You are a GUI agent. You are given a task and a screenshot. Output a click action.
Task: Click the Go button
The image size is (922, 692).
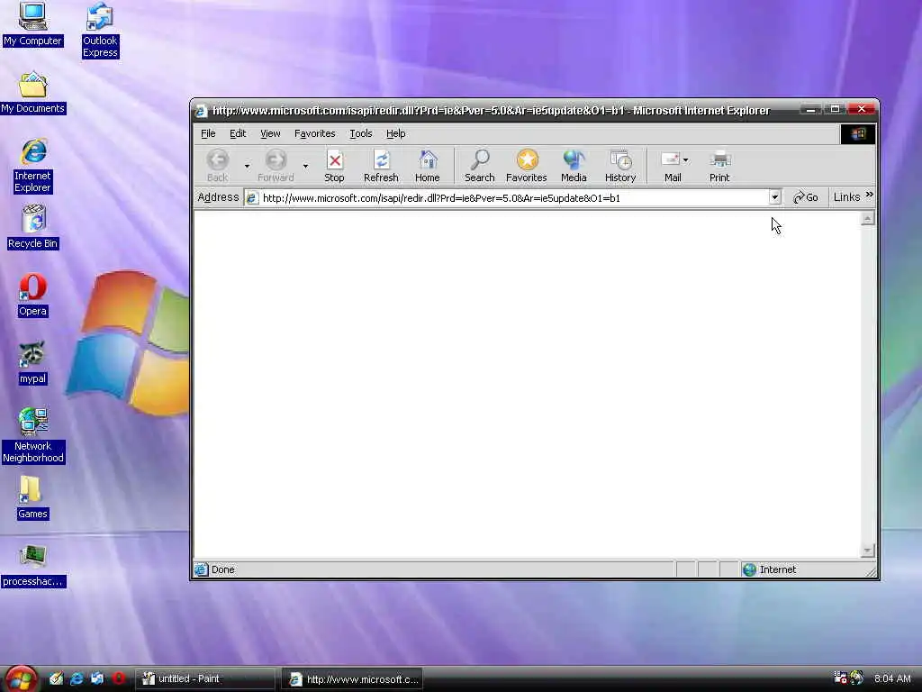[x=806, y=197]
